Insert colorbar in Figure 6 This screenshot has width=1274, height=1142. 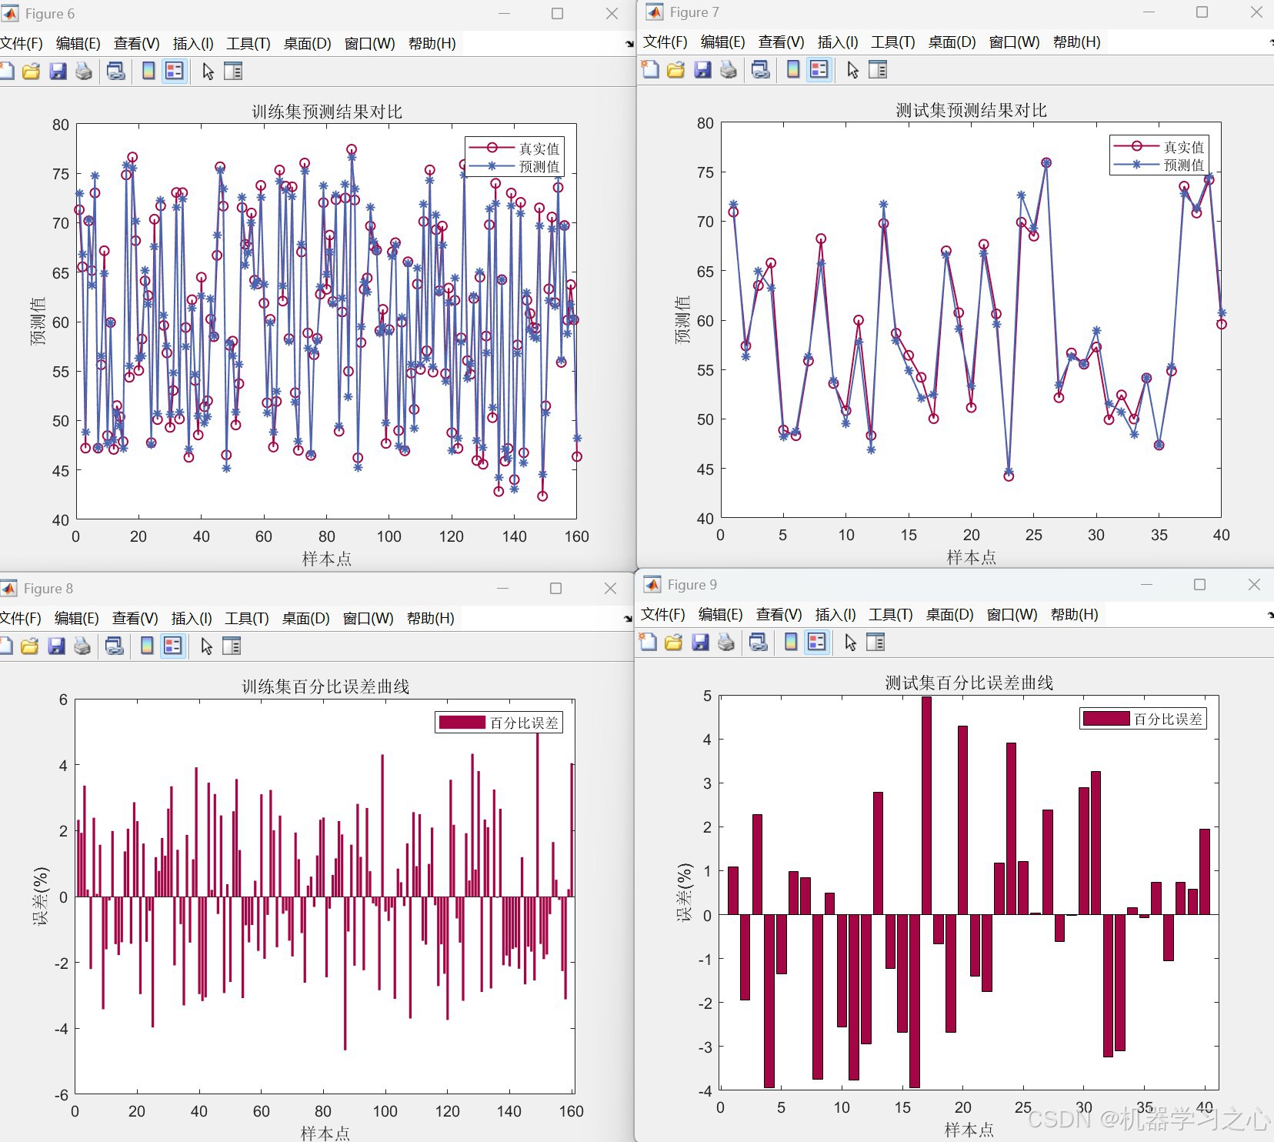click(149, 72)
